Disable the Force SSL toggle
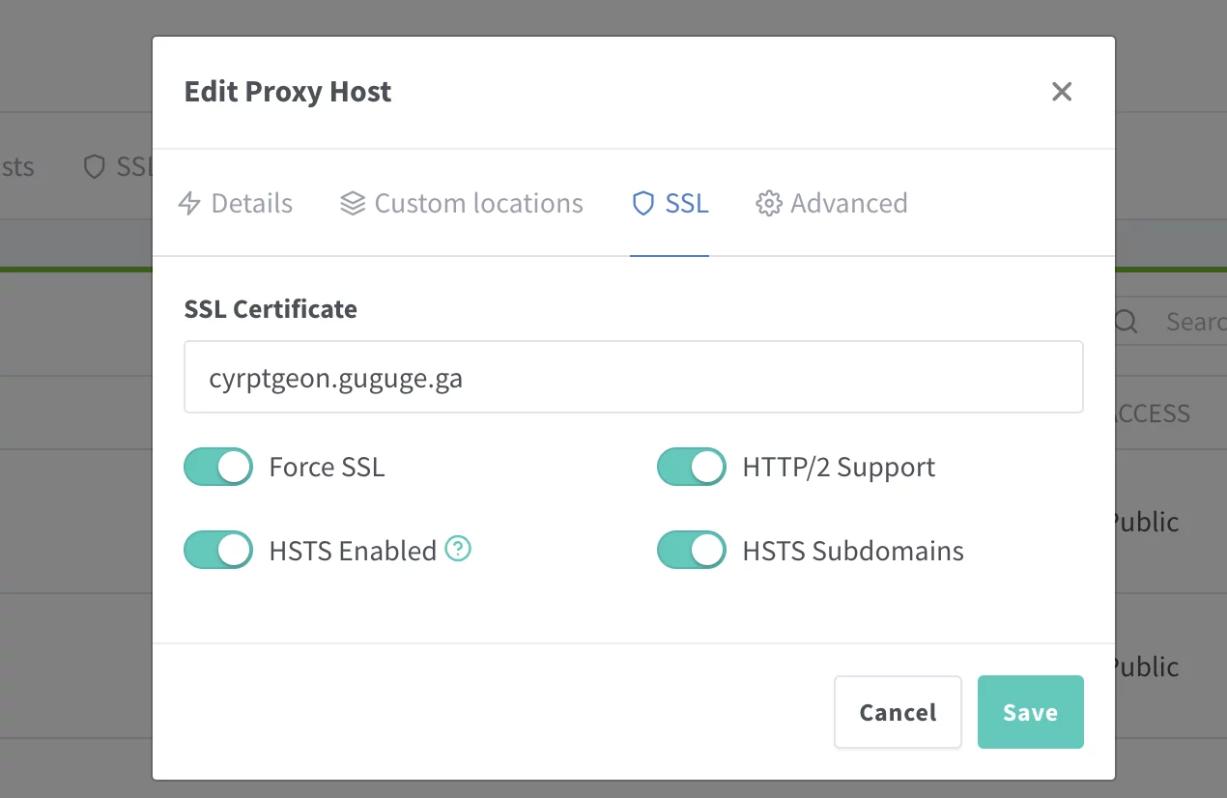The image size is (1227, 798). pyautogui.click(x=218, y=467)
